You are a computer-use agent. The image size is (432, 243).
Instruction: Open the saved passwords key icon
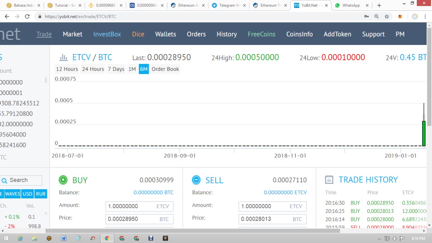pyautogui.click(x=367, y=16)
